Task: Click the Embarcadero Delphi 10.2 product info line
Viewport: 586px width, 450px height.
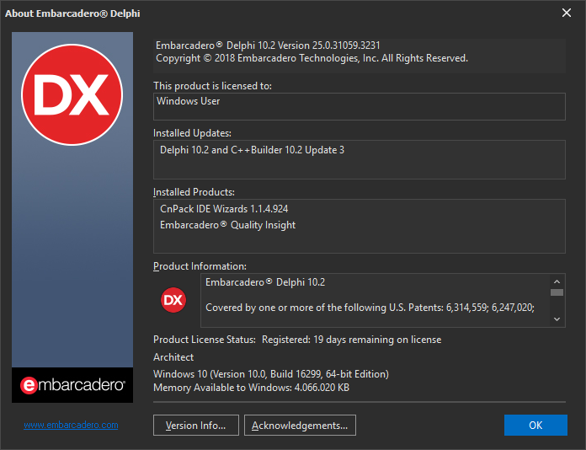Action: [265, 282]
